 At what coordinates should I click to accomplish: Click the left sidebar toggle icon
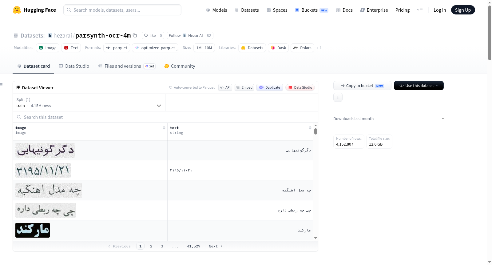2,85
